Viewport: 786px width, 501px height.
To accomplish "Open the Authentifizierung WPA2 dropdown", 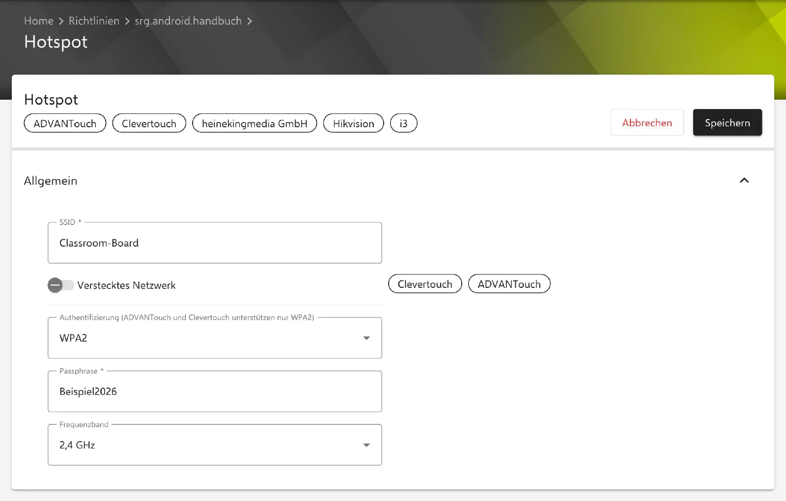I will tap(215, 338).
